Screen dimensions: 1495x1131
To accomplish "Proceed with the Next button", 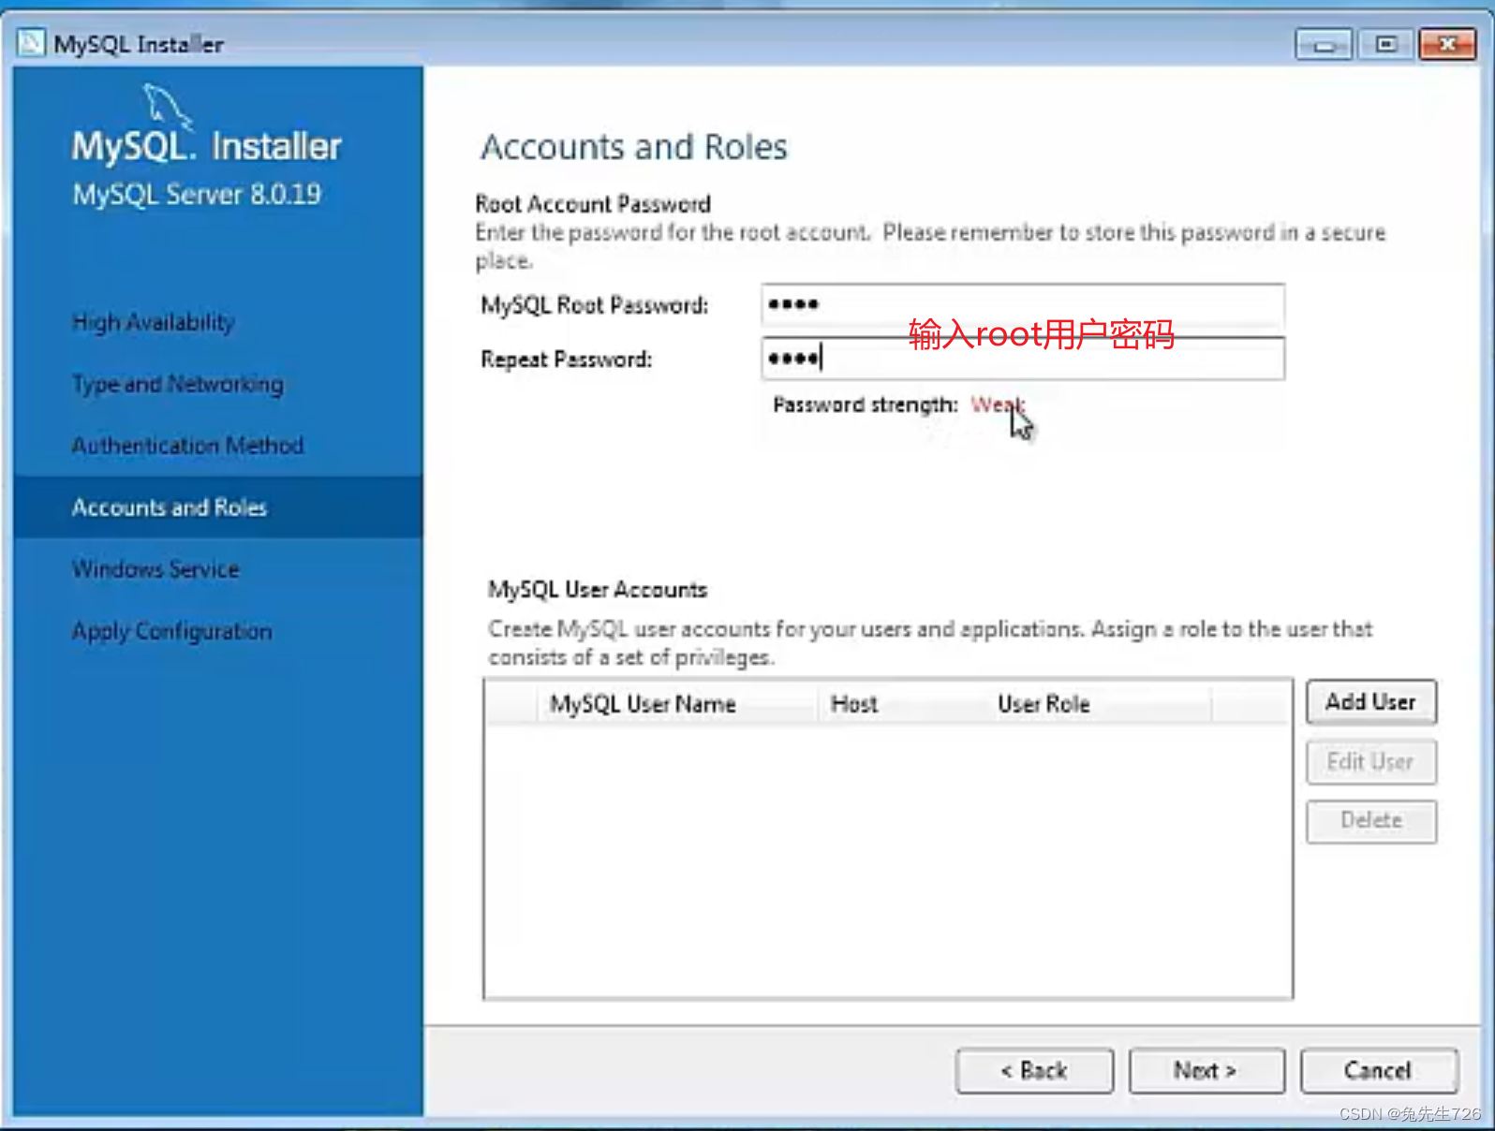I will 1206,1070.
